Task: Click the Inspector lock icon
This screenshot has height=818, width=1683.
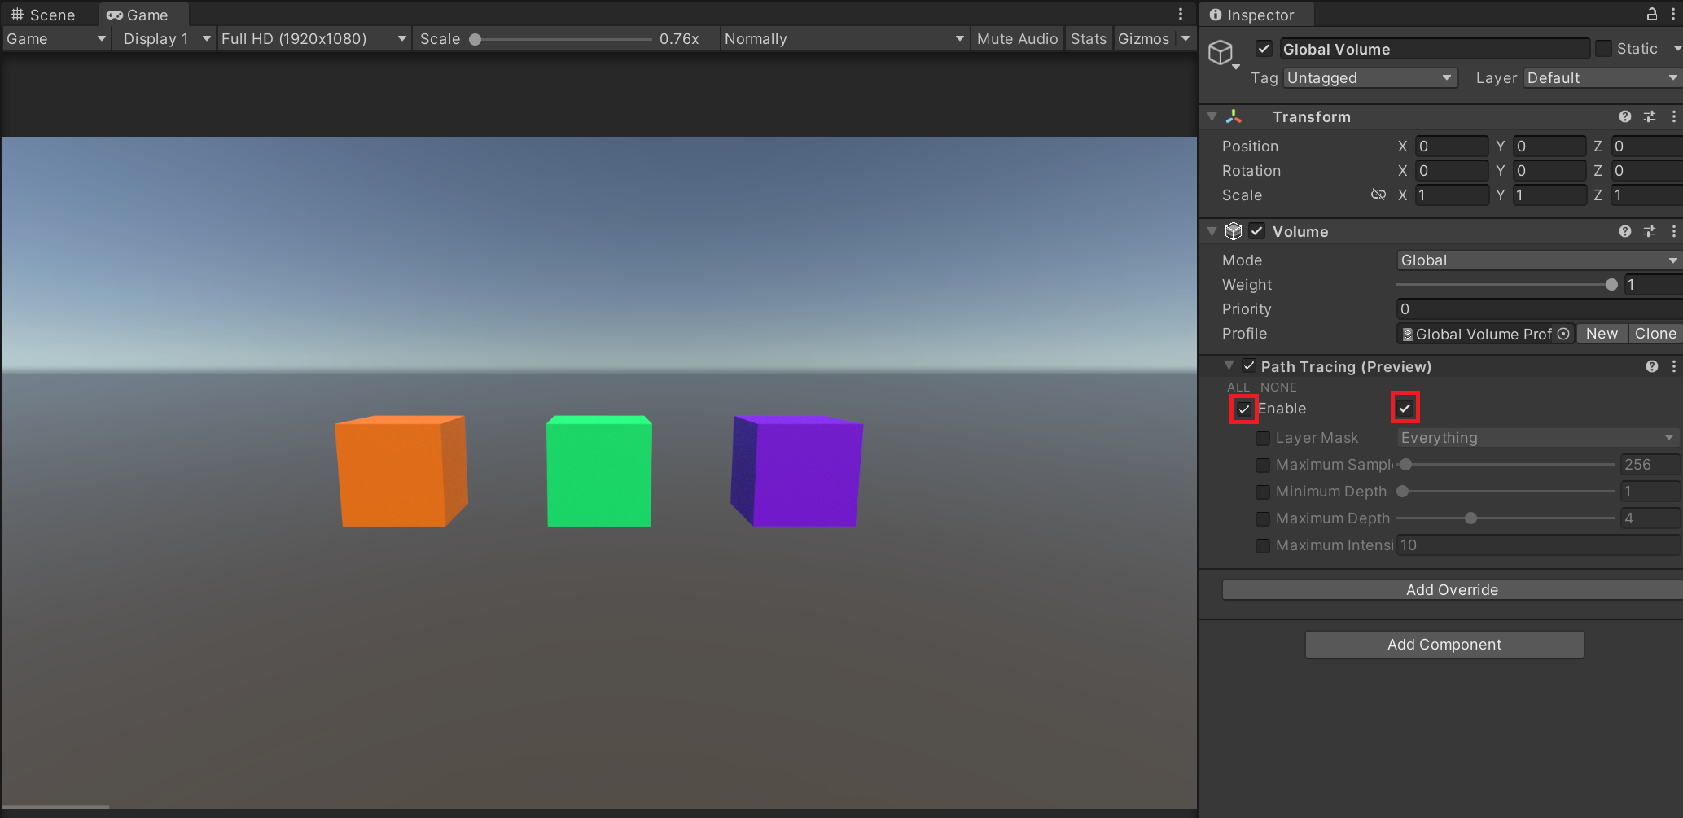Action: click(1651, 14)
